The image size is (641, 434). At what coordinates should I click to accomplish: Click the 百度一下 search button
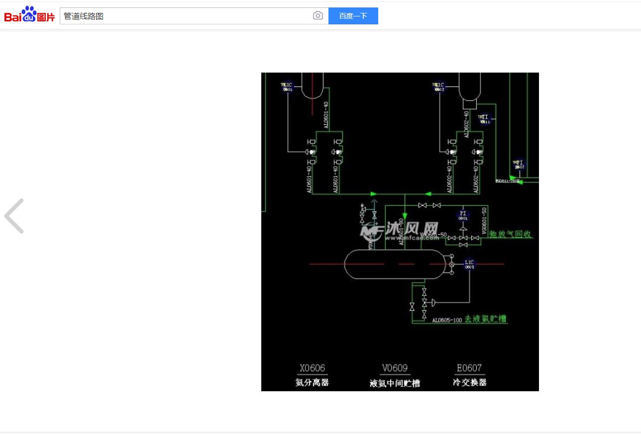coord(353,16)
